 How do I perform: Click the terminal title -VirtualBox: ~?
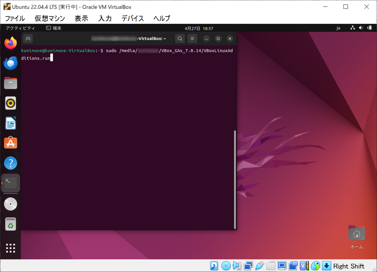pyautogui.click(x=151, y=39)
